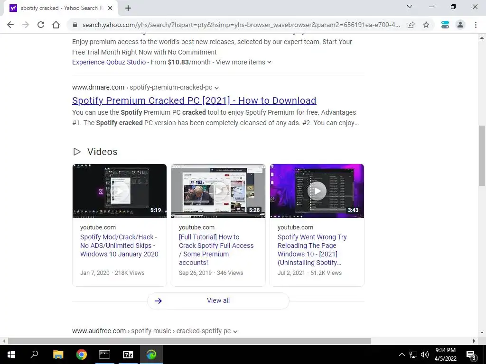Viewport: 486px width, 364px height.
Task: Share this page using the share icon
Action: tap(411, 25)
